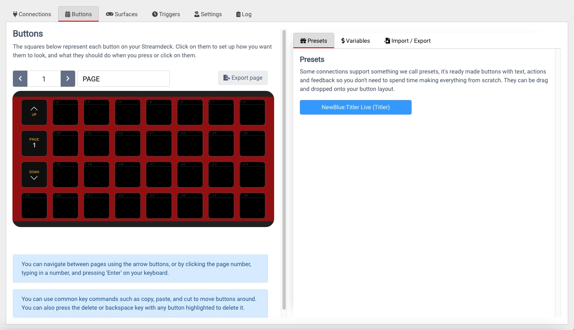
Task: Click the Buttons panel vertical scrollbar
Action: (x=284, y=169)
